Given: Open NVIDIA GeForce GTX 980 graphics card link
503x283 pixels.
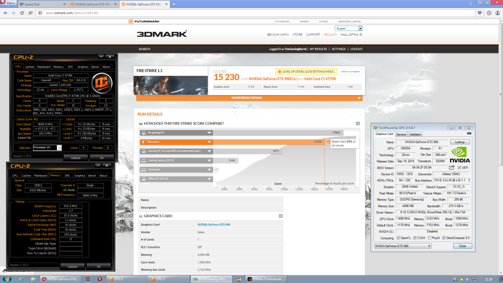Looking at the screenshot, I should click(214, 225).
